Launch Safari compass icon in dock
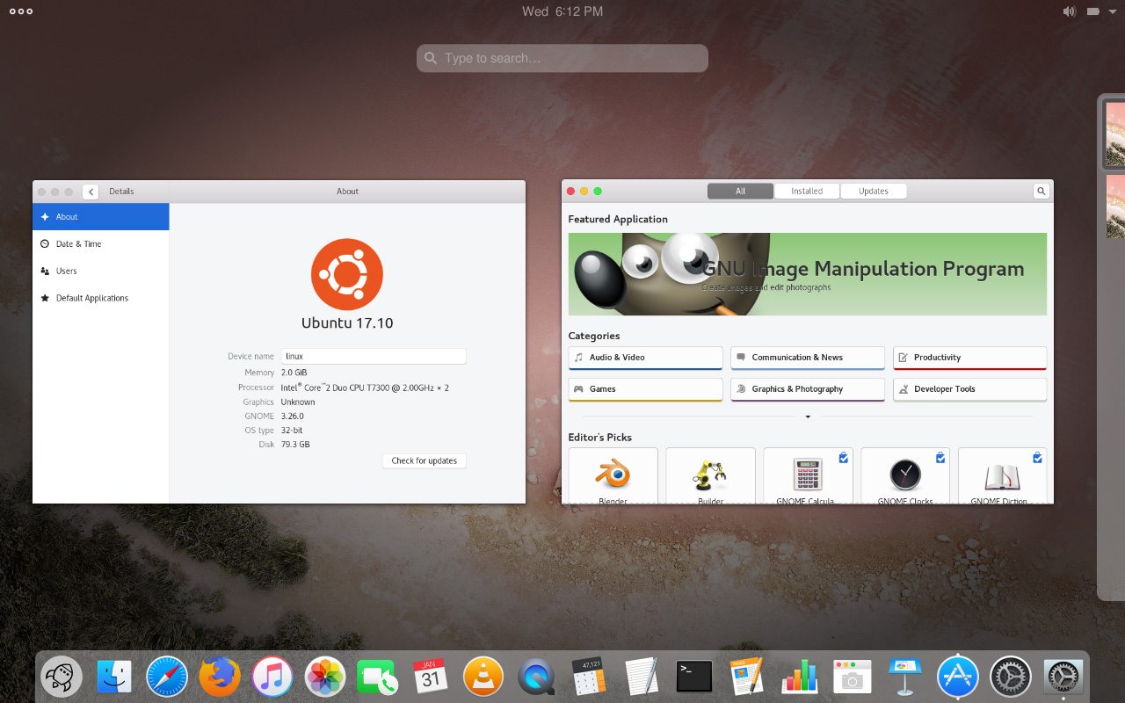1125x703 pixels. pyautogui.click(x=167, y=678)
